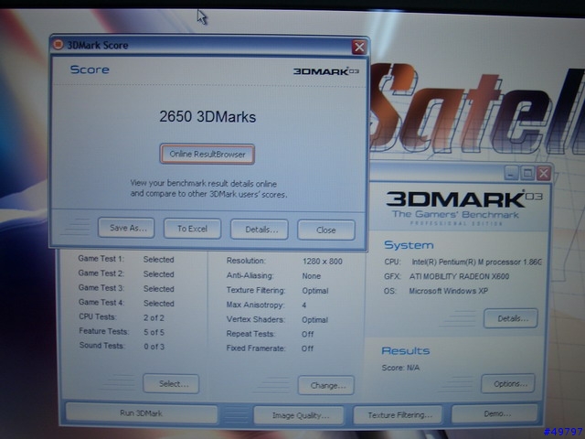Click the 'Microsoft Windows XP' text

(448, 291)
